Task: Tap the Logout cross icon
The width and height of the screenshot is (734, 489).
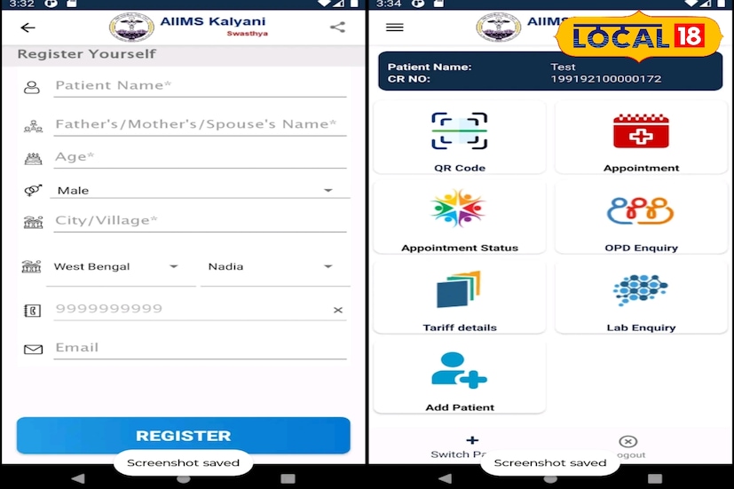Action: 627,441
